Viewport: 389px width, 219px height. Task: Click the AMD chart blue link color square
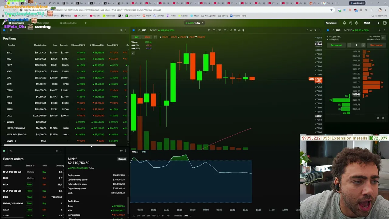pos(133,30)
